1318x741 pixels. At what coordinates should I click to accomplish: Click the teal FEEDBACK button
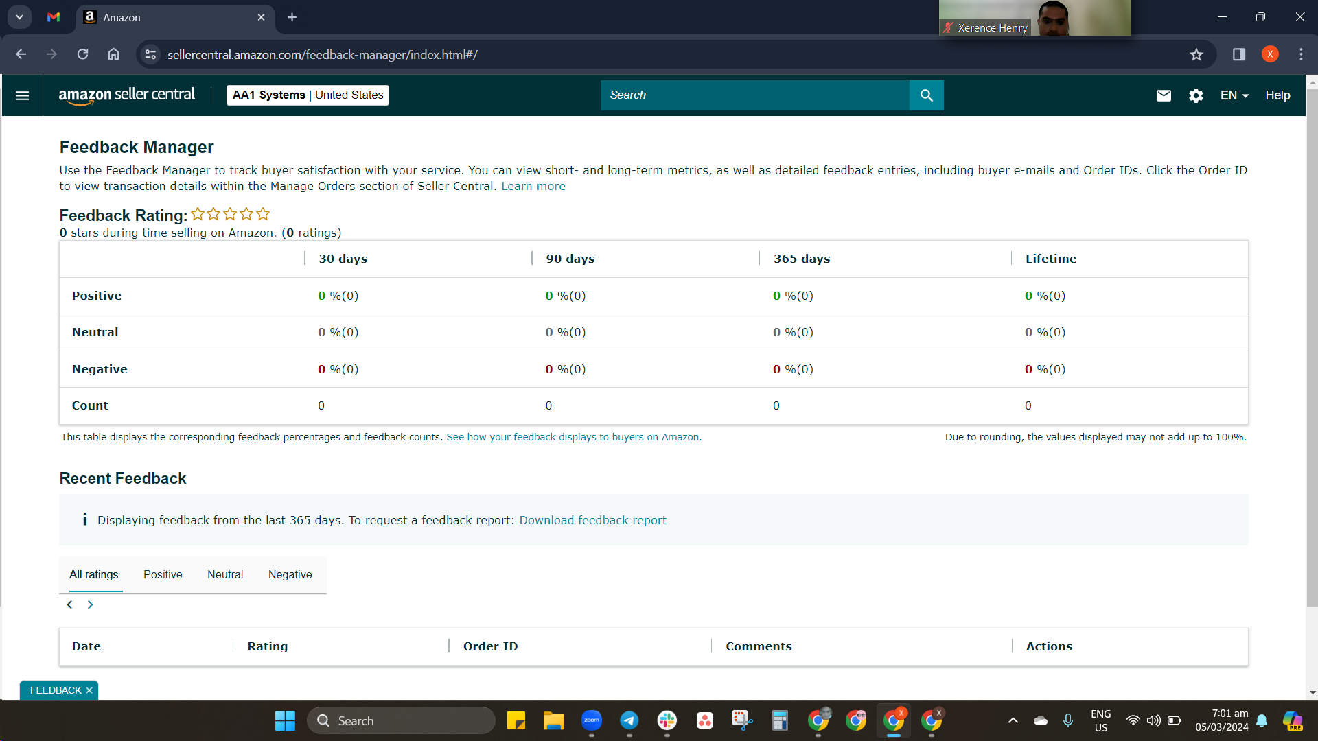(x=55, y=690)
